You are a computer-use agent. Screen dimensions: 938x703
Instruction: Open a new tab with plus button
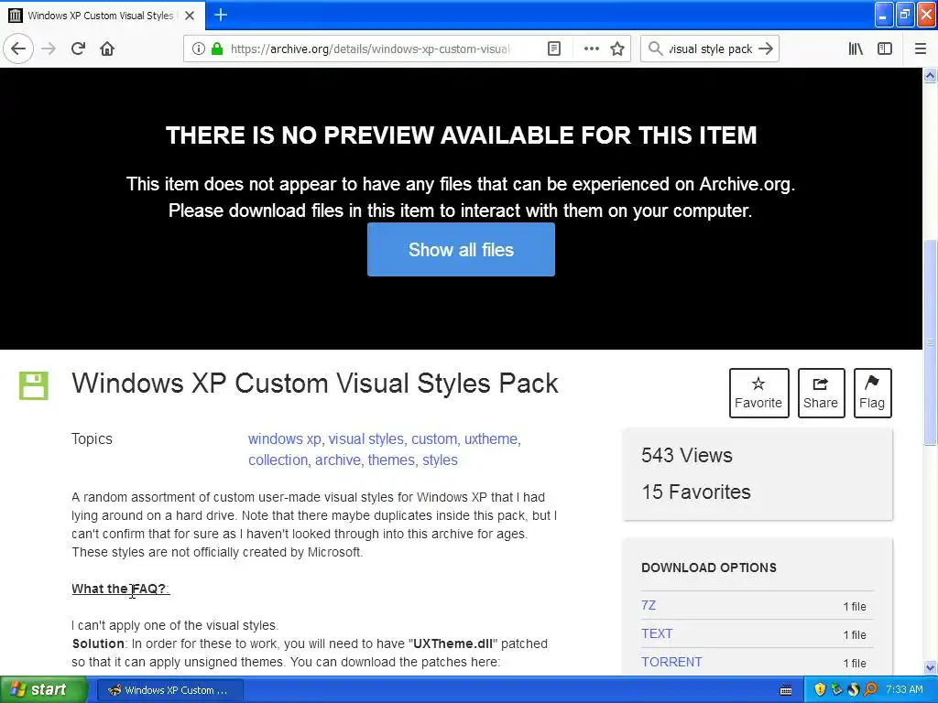(221, 16)
